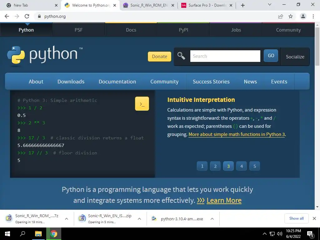The width and height of the screenshot is (320, 240).
Task: Open the Events menu
Action: 279,82
